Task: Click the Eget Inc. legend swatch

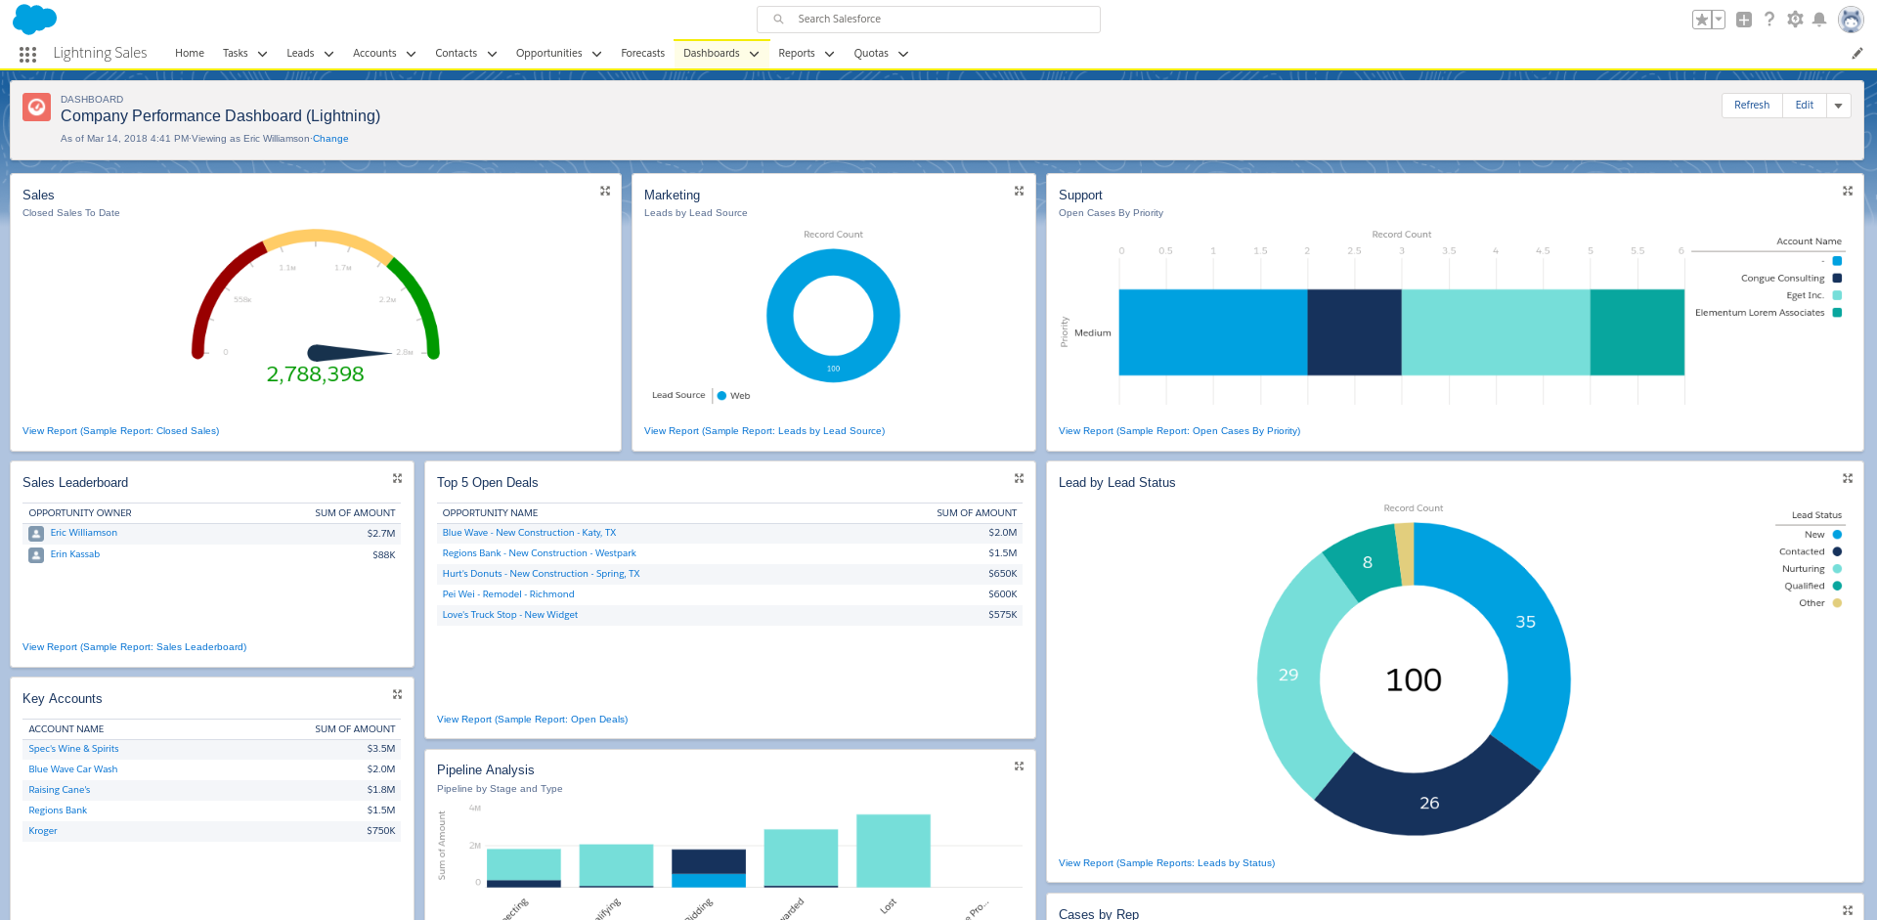Action: click(1837, 295)
